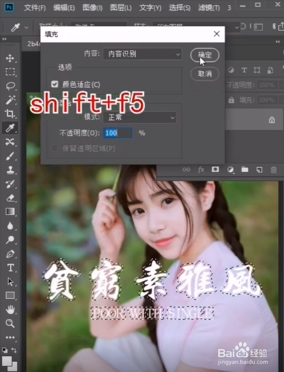This screenshot has width=284, height=372.
Task: Open the 图层(L) menu
Action: click(121, 7)
